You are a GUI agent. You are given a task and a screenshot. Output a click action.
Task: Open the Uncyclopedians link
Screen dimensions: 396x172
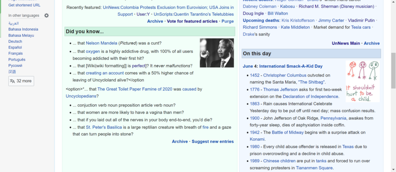point(81,96)
